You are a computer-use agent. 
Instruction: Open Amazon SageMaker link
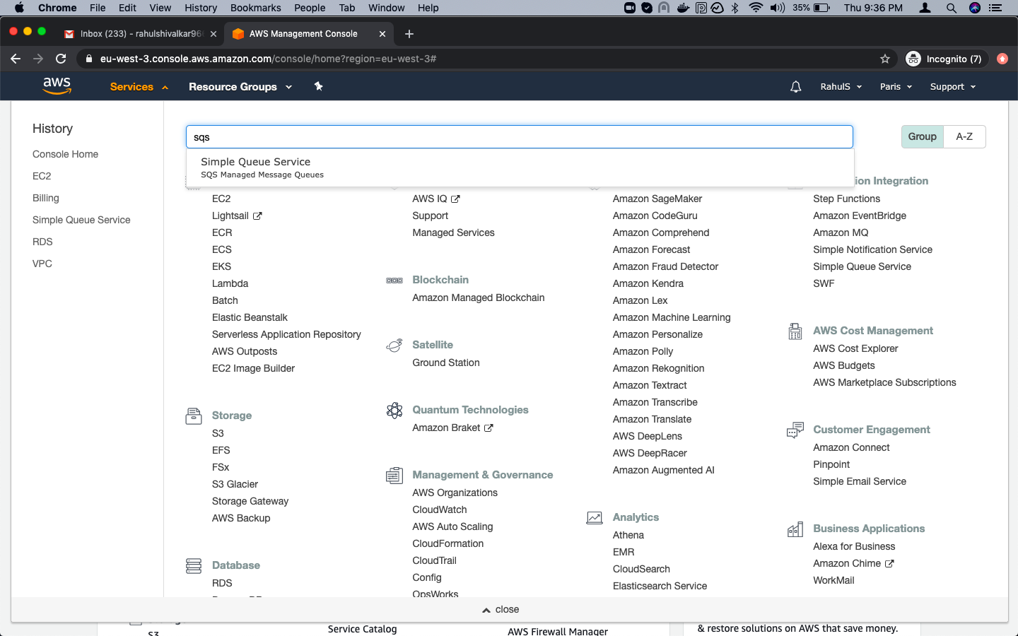pyautogui.click(x=657, y=199)
